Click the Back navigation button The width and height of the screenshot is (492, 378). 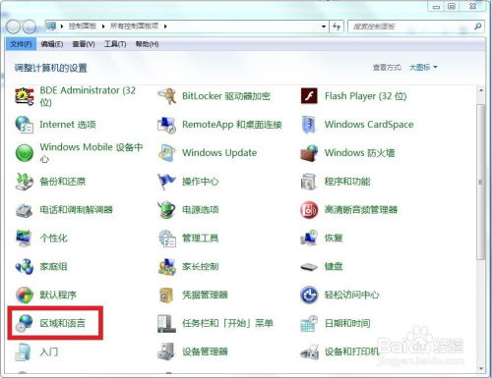click(x=14, y=27)
